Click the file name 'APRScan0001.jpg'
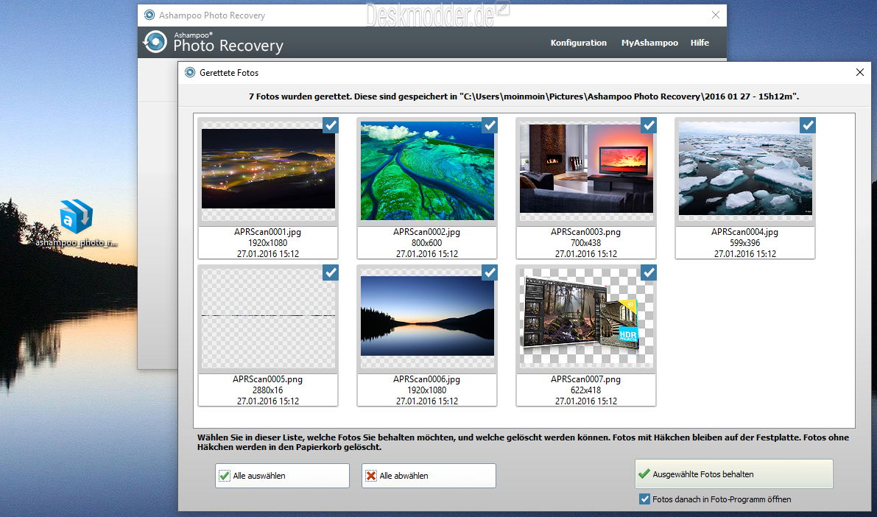Screen dimensions: 877x517 tap(268, 232)
